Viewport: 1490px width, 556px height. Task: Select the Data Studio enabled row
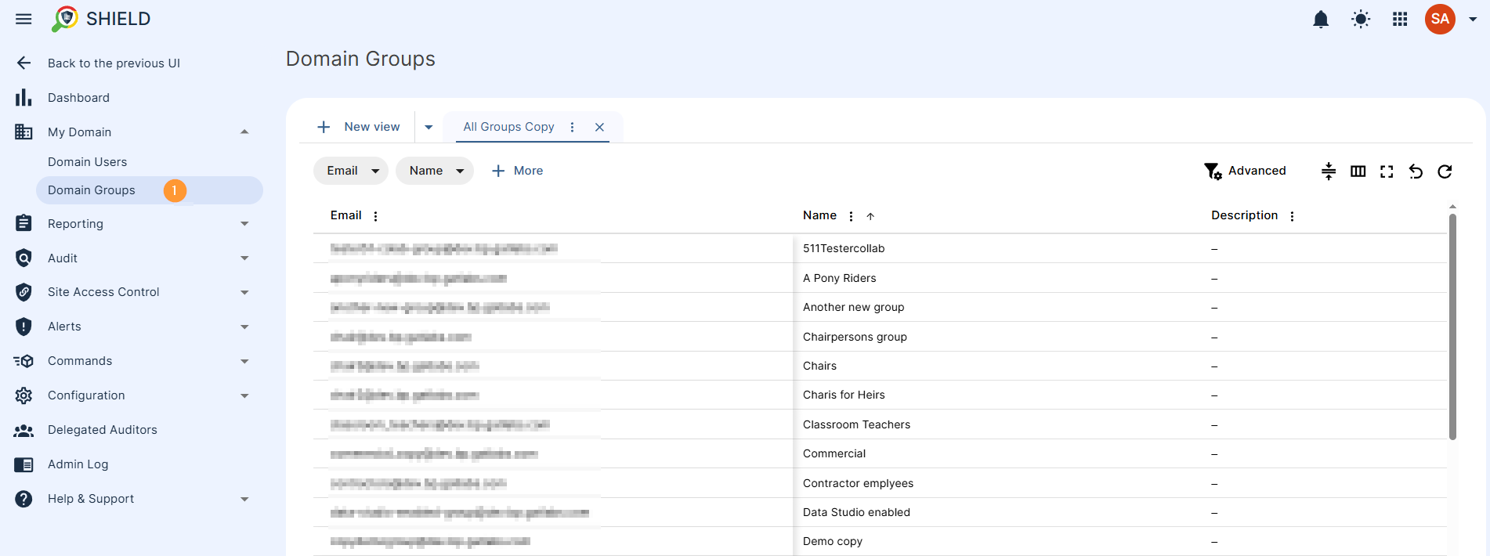[880, 512]
